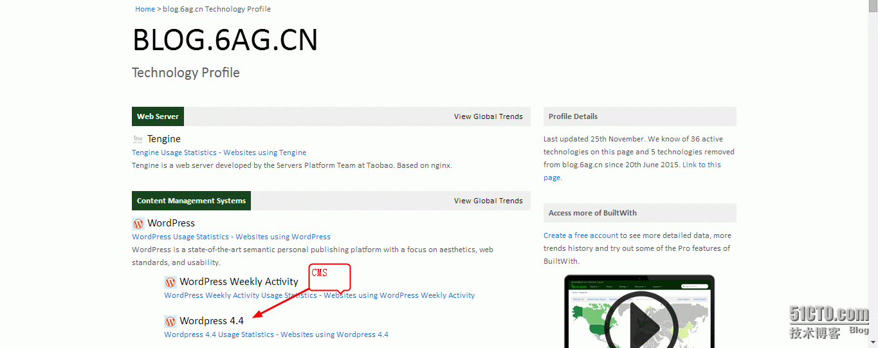Click 'Create a free account' link
Screen dimensions: 878x348
coord(581,235)
